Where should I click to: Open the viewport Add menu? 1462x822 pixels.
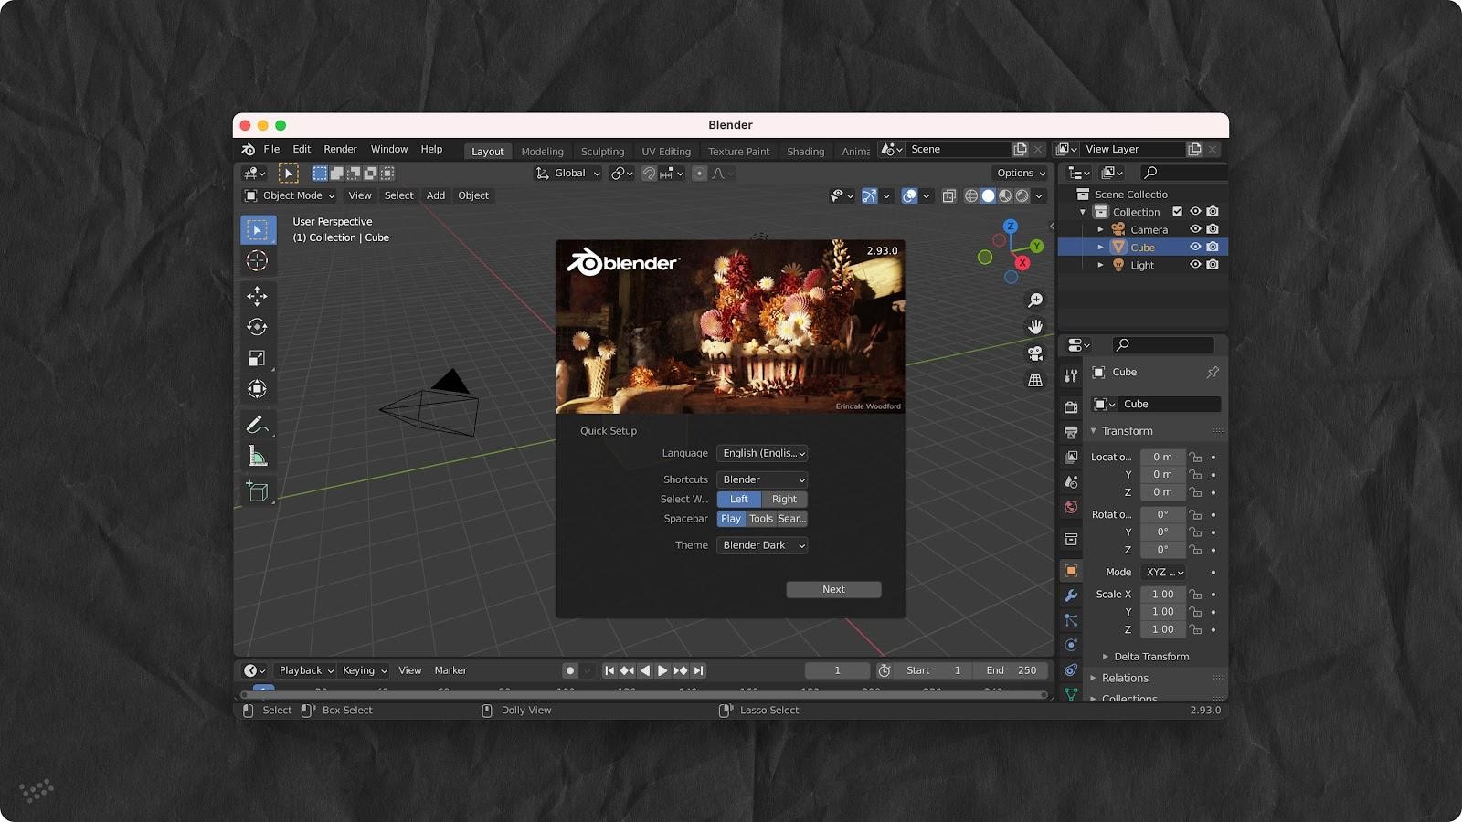tap(436, 195)
